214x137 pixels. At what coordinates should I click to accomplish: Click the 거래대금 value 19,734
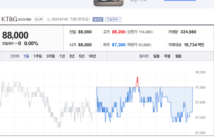[190, 45]
